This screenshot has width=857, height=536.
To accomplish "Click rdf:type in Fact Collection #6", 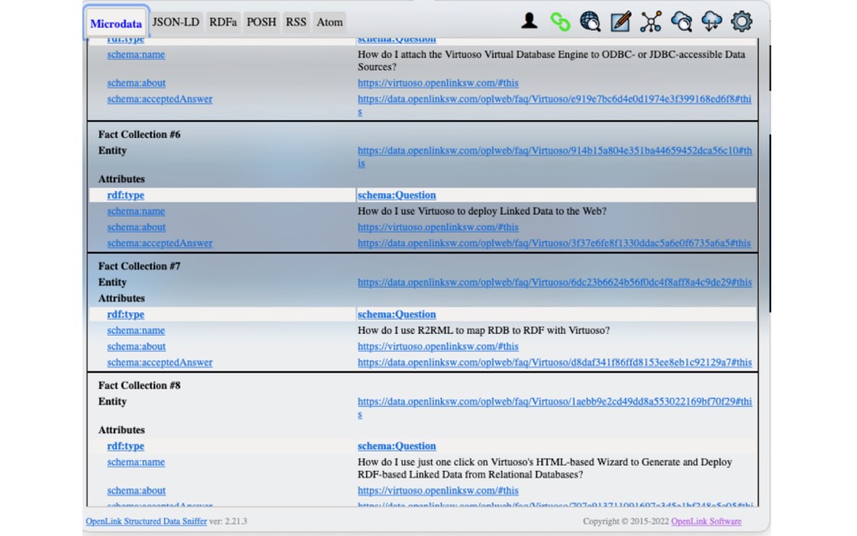I will (x=125, y=195).
